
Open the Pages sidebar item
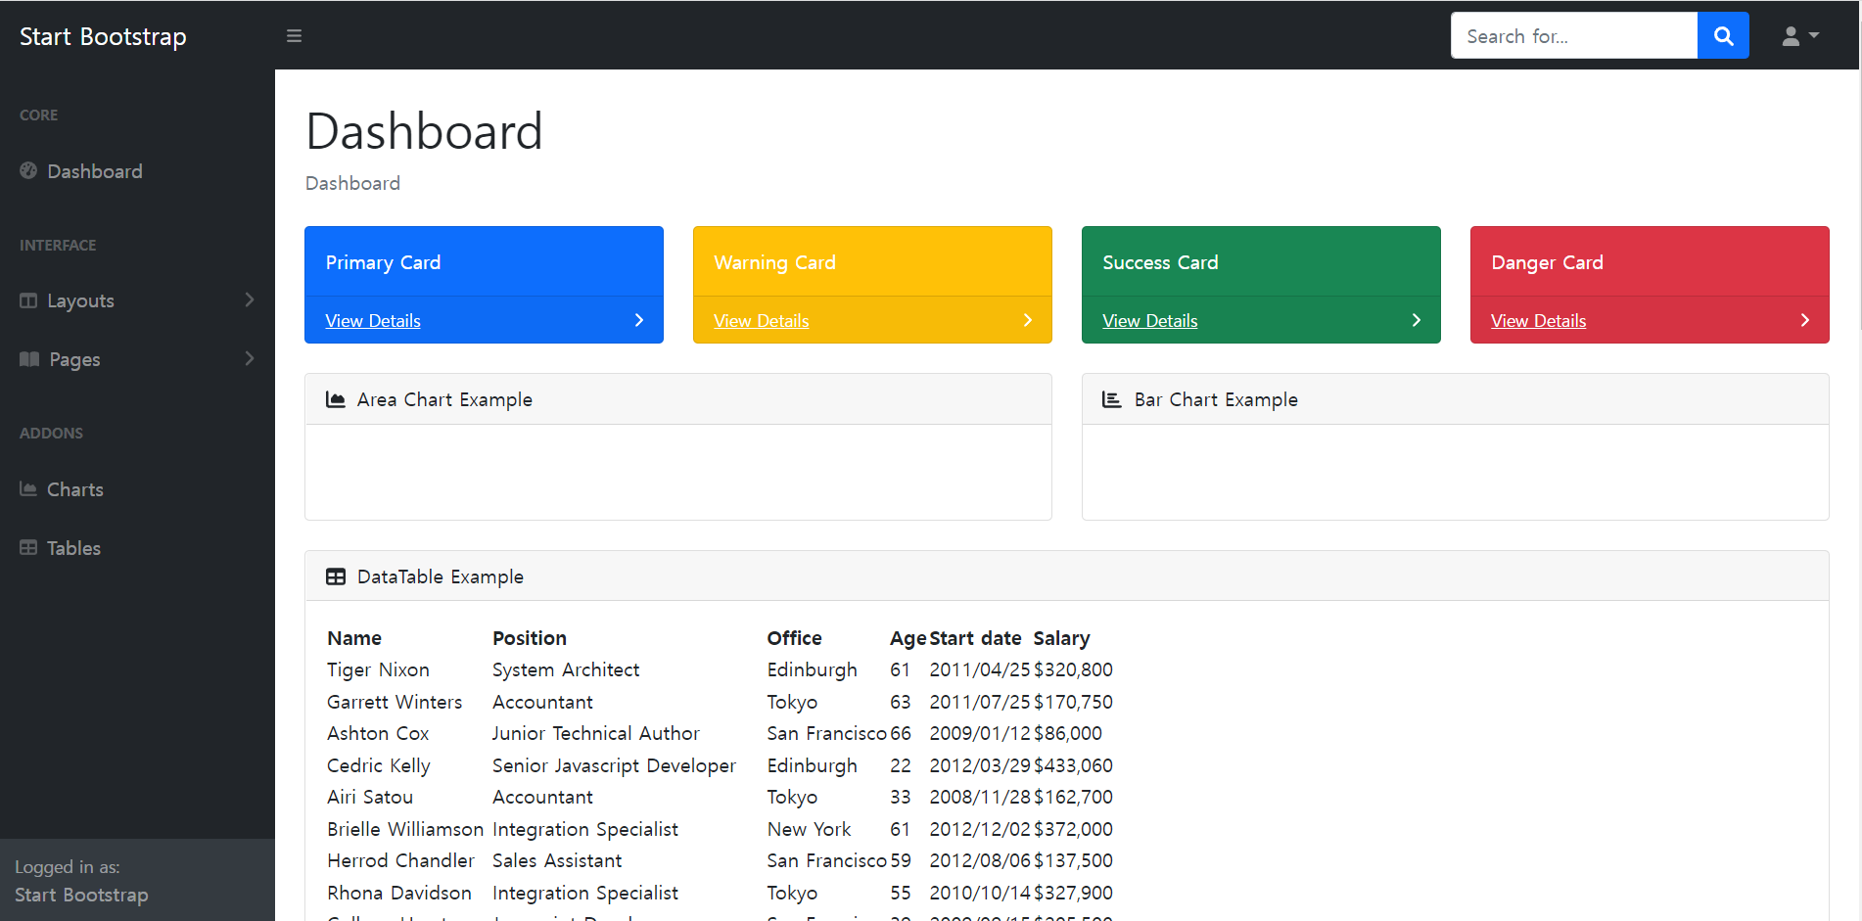137,359
